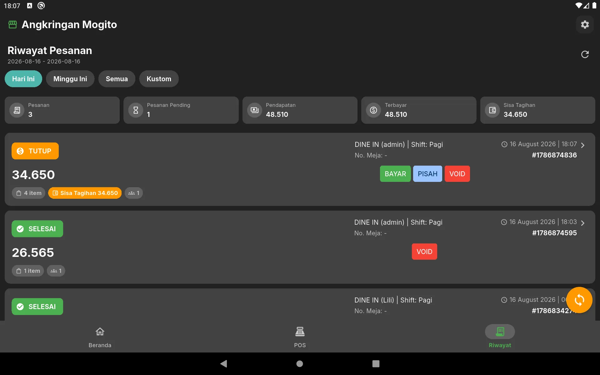
Task: Tap the orange floating sync button
Action: [579, 300]
